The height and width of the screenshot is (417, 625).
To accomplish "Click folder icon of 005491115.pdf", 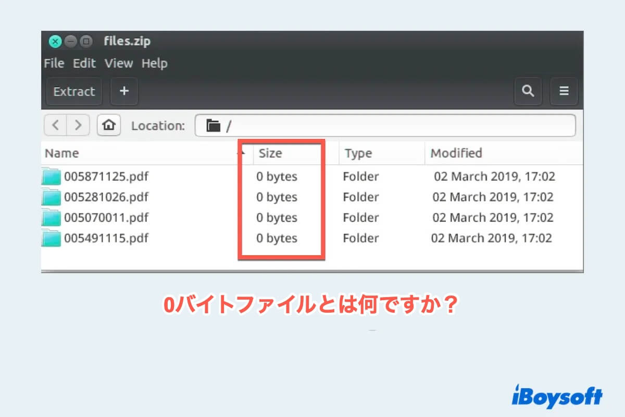I will [52, 238].
